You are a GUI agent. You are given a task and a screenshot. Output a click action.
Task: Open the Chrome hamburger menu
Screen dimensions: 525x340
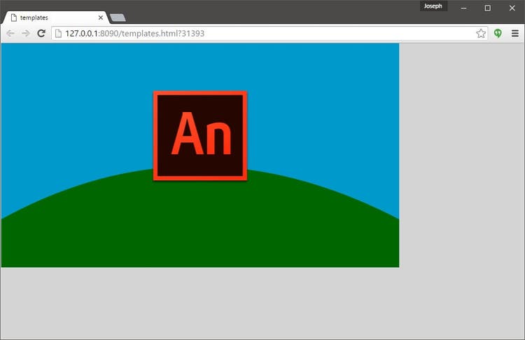[515, 33]
